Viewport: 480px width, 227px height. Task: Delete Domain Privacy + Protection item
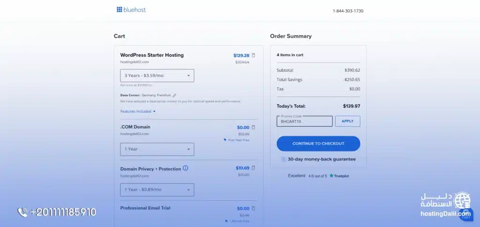(x=253, y=168)
